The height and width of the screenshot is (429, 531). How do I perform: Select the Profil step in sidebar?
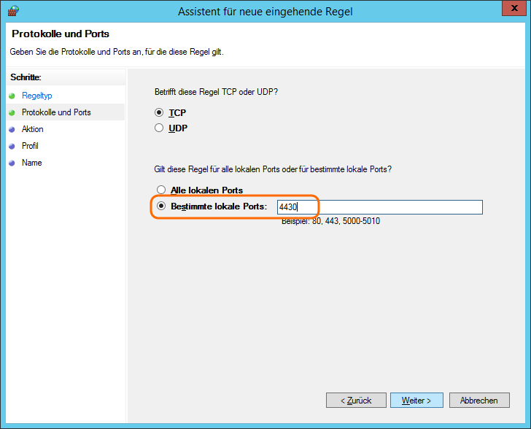(x=30, y=146)
